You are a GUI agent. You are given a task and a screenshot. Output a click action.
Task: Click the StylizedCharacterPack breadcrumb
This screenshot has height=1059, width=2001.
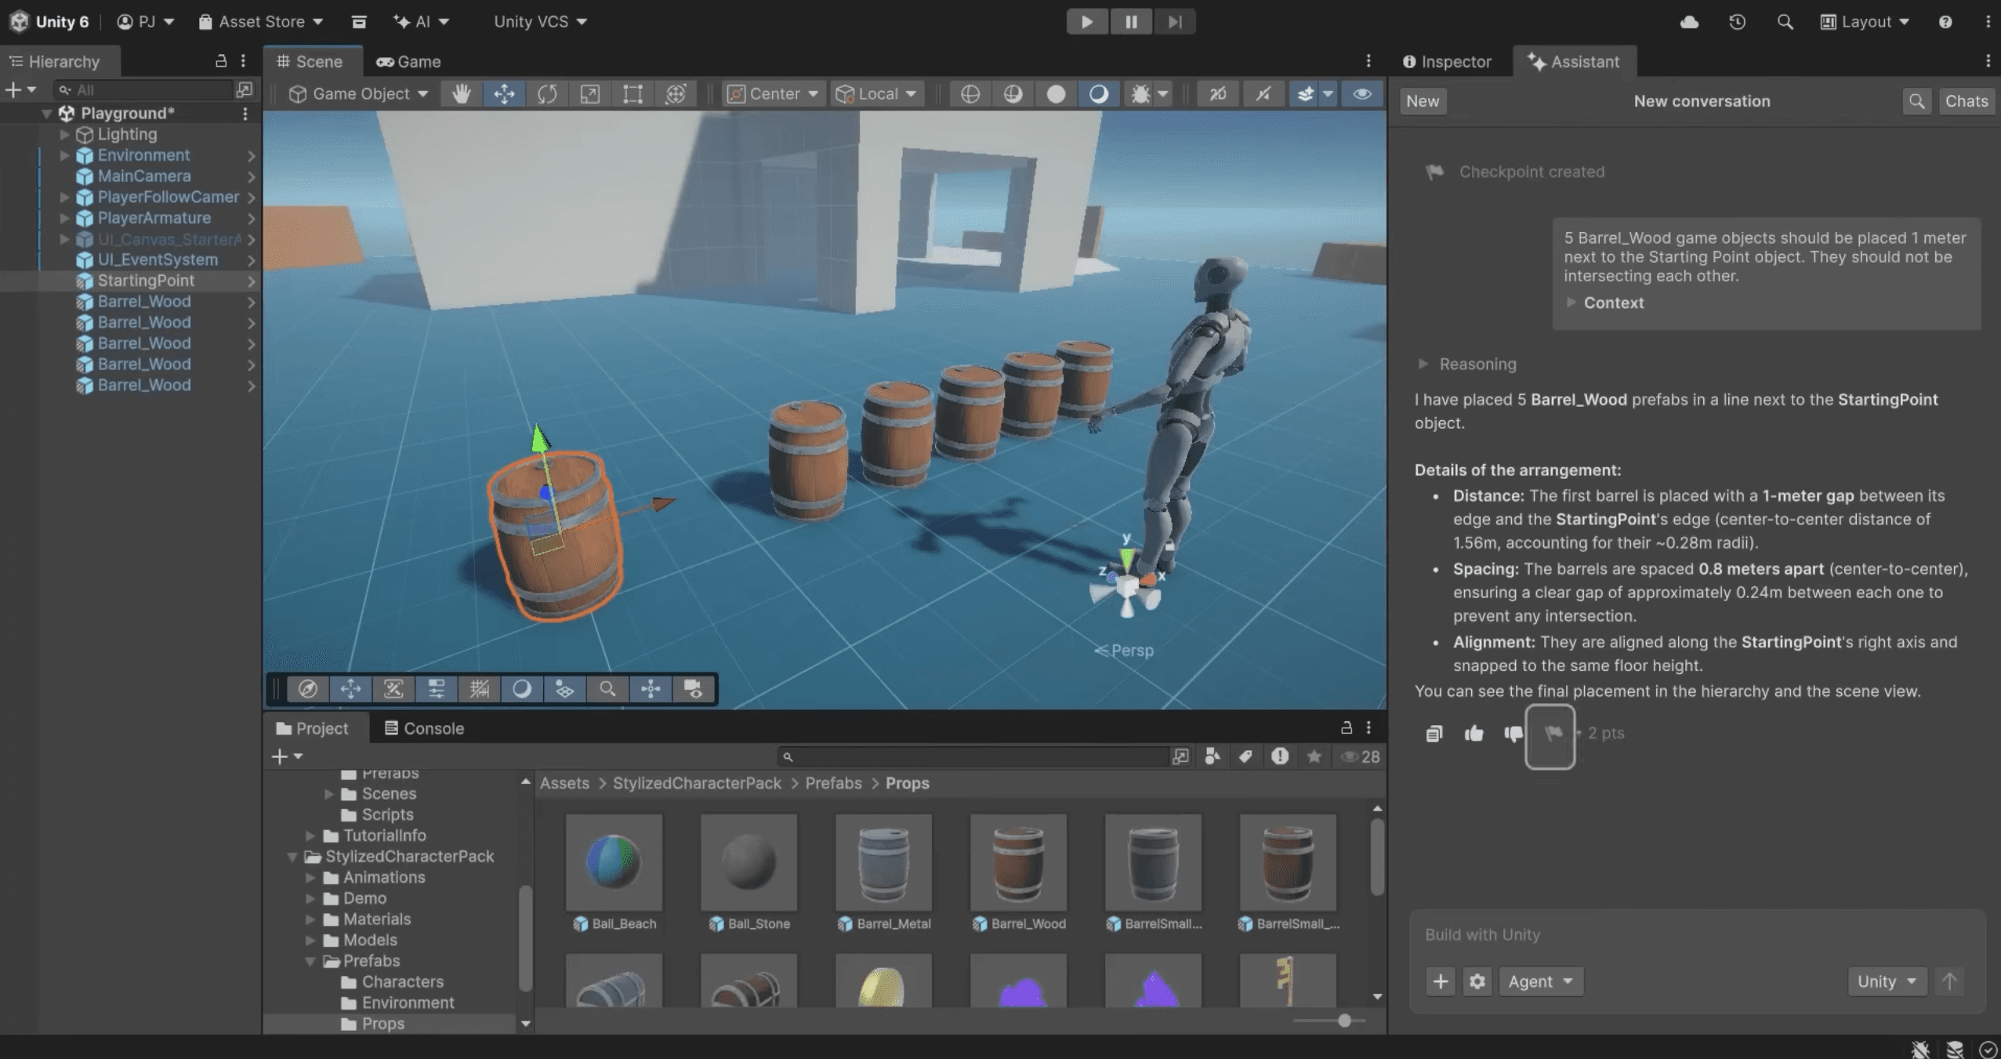(697, 784)
